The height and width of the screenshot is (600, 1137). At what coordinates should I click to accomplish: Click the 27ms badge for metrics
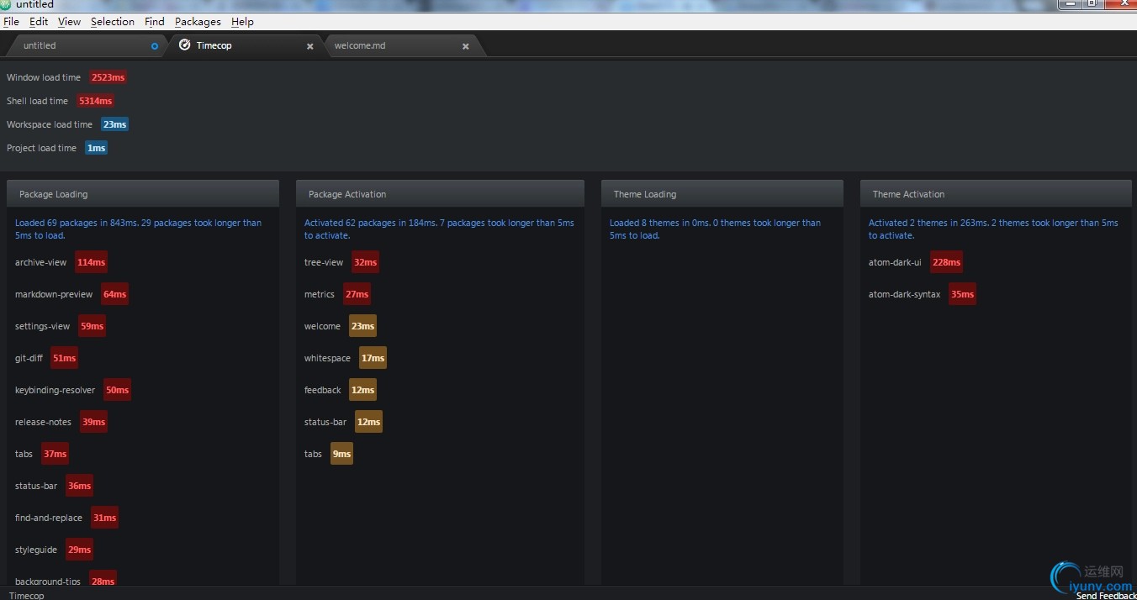[357, 294]
